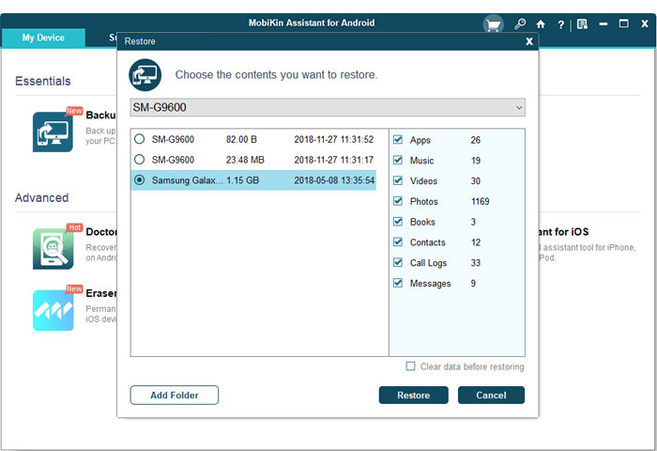This screenshot has height=451, width=657.
Task: Click the 1.15 GB size value
Action: tap(242, 180)
